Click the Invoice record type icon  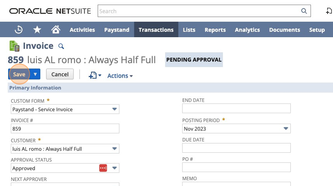(14, 46)
